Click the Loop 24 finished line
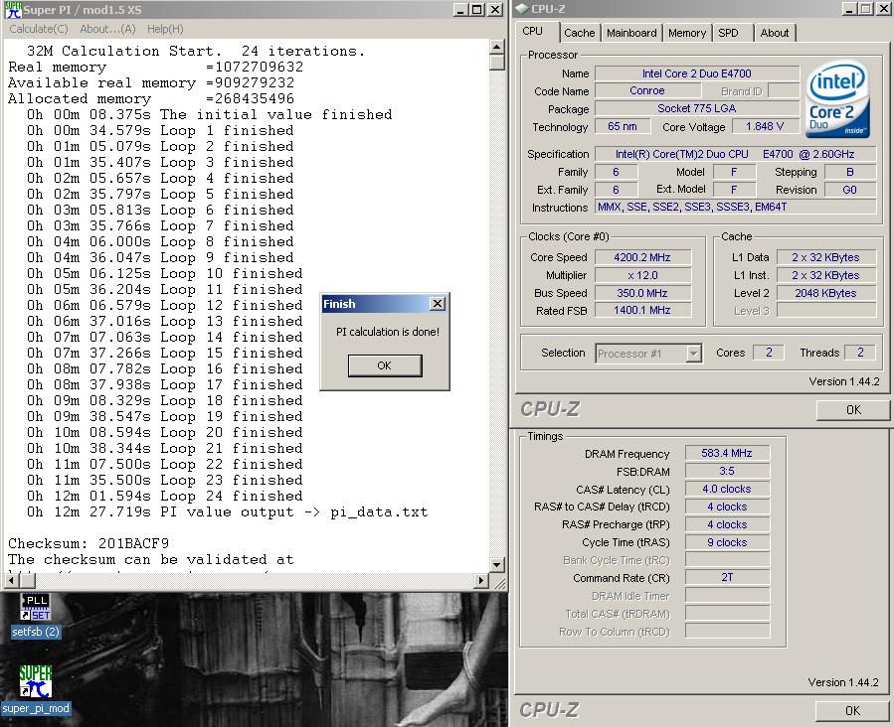This screenshot has width=894, height=727. click(165, 497)
